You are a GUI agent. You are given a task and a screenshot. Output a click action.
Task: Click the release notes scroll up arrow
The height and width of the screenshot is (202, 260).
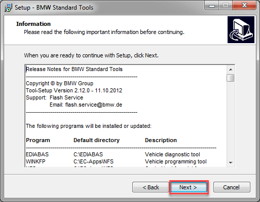tap(231, 70)
